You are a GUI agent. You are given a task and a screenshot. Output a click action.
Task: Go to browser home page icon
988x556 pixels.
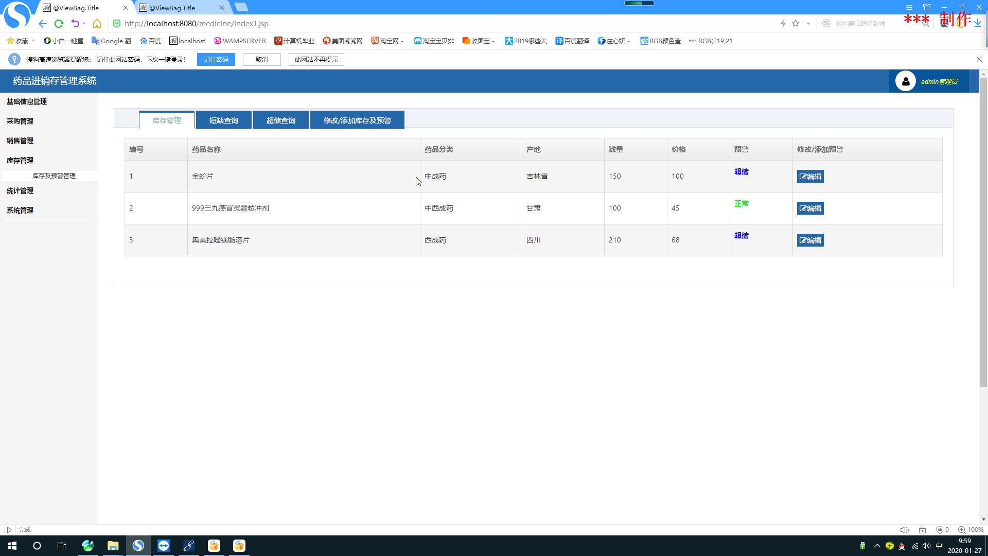pyautogui.click(x=97, y=24)
